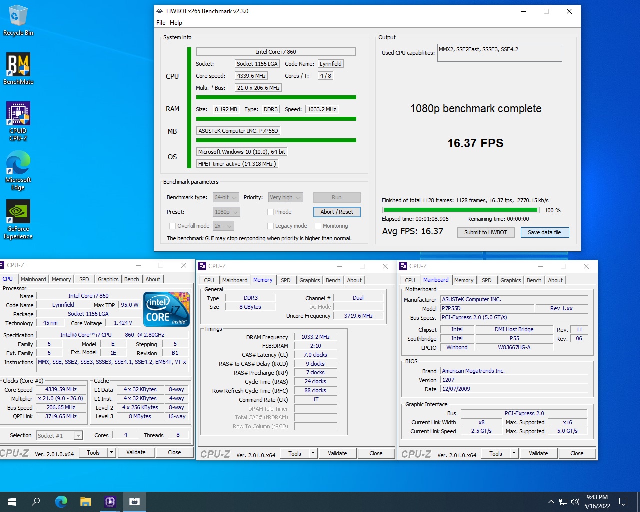The height and width of the screenshot is (512, 640).
Task: Click the benchmark 100% progress bar
Action: (x=461, y=210)
